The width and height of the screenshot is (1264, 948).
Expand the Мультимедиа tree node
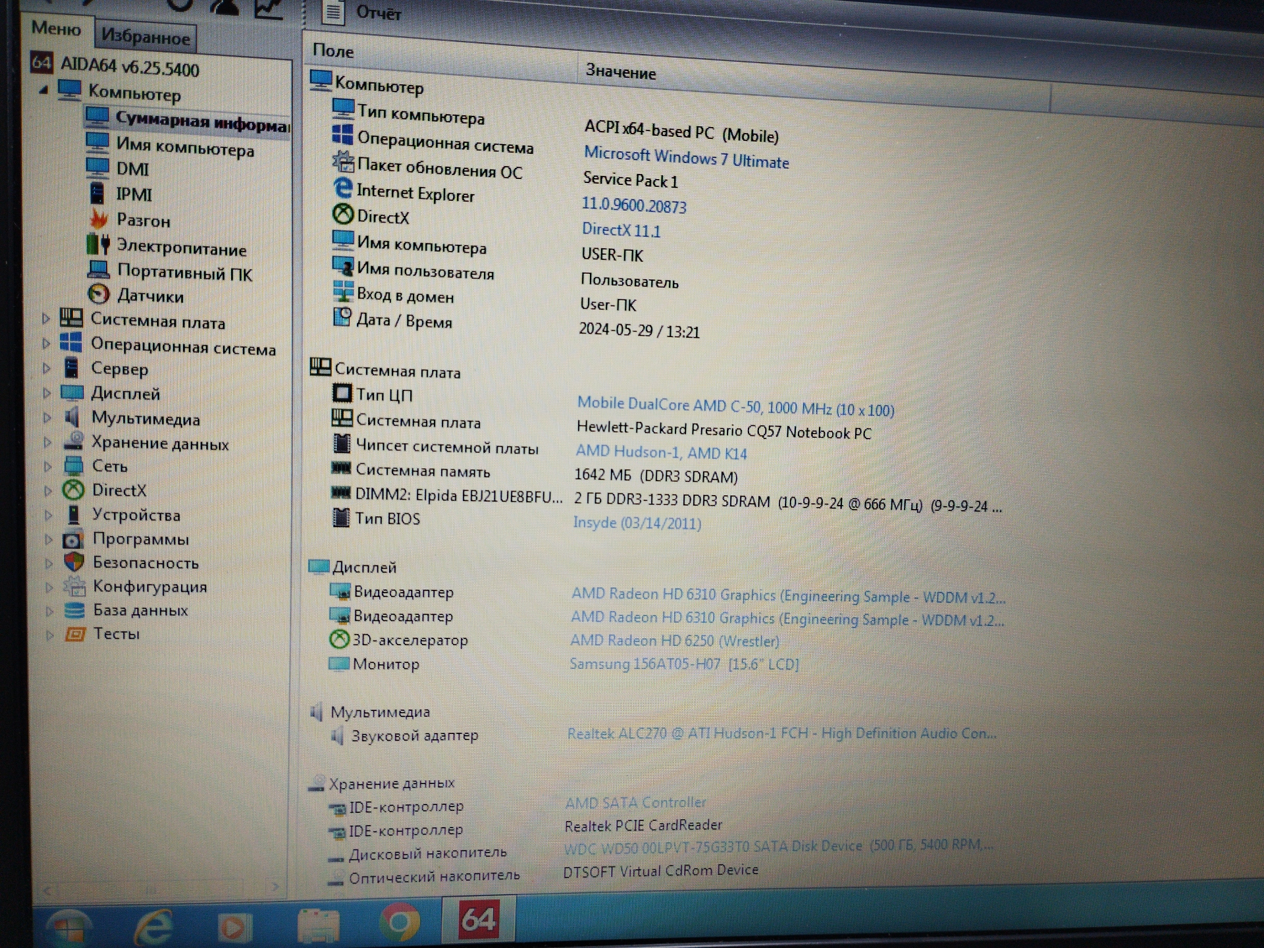pos(47,417)
